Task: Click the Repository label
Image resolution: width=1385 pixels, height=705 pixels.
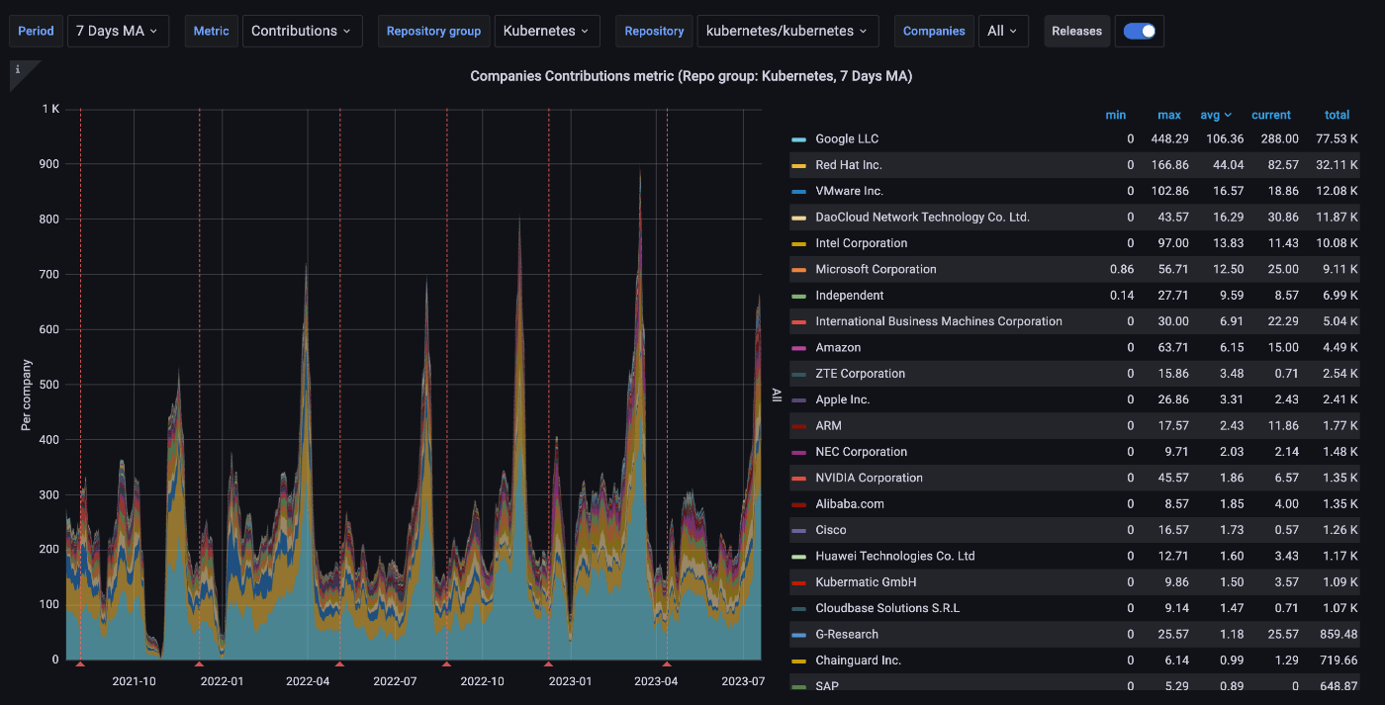Action: click(x=654, y=31)
